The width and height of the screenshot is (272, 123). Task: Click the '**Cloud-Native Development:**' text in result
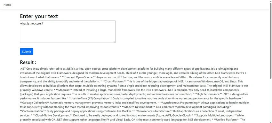(52, 115)
